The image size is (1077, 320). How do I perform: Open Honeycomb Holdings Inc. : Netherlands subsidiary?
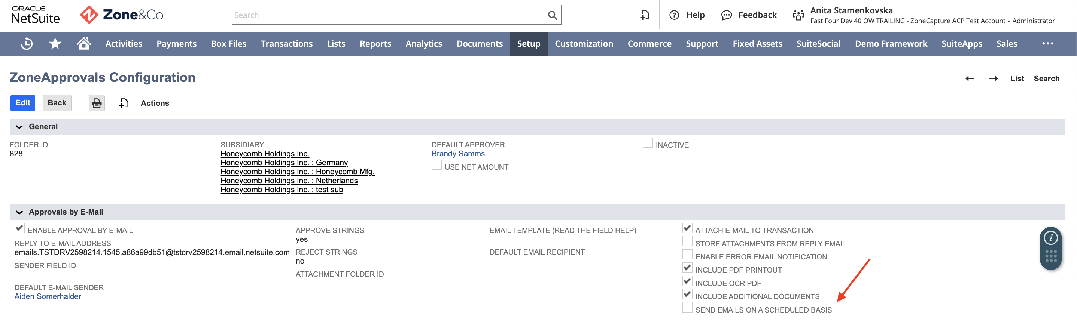coord(289,181)
